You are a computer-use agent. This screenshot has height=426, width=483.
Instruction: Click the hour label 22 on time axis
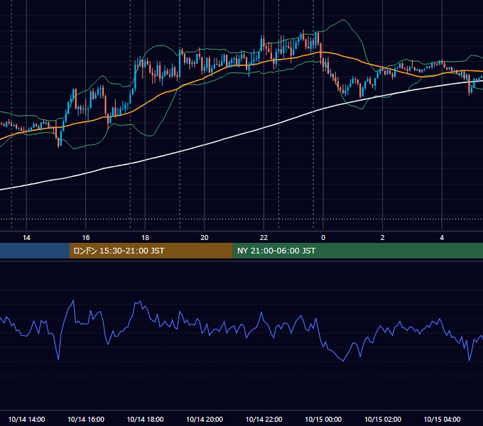(x=264, y=238)
